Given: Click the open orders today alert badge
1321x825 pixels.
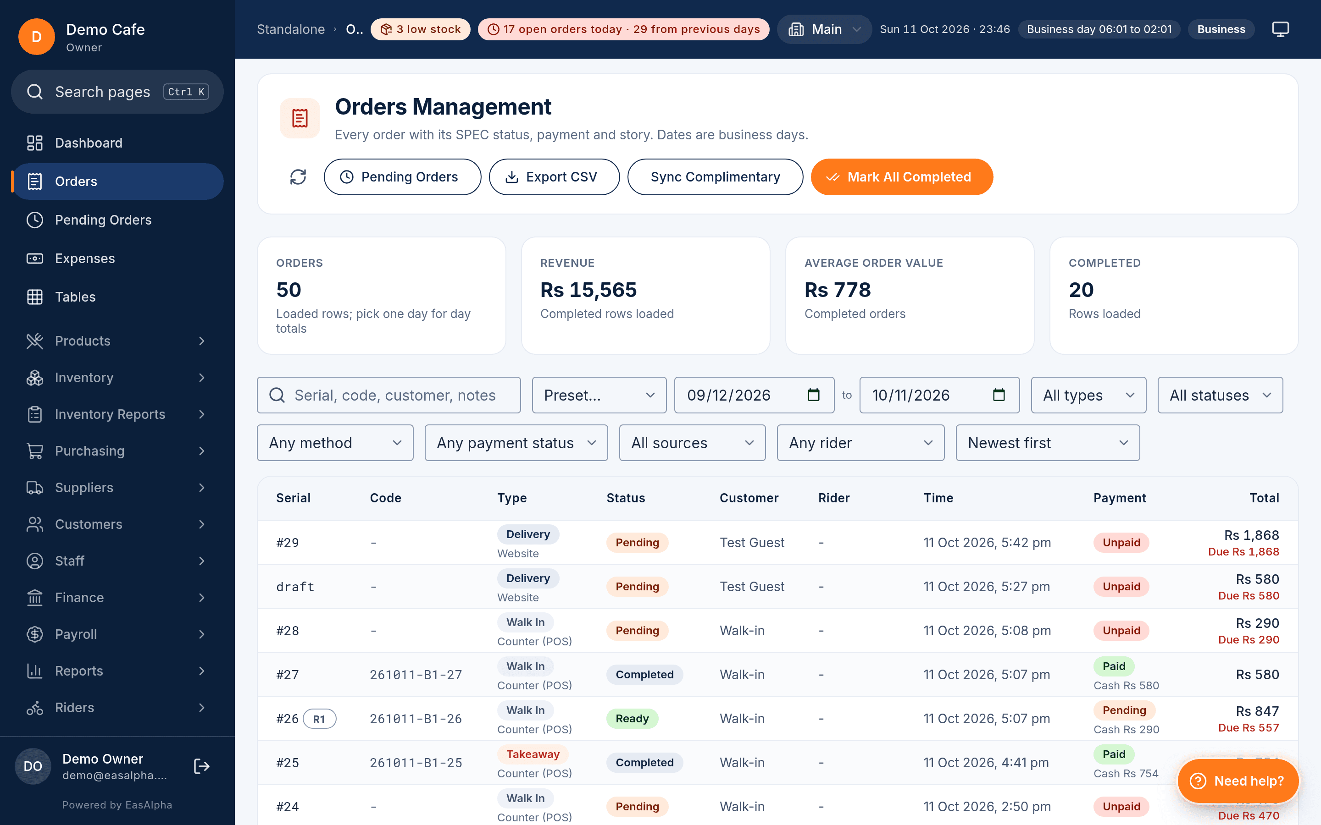Looking at the screenshot, I should coord(623,29).
